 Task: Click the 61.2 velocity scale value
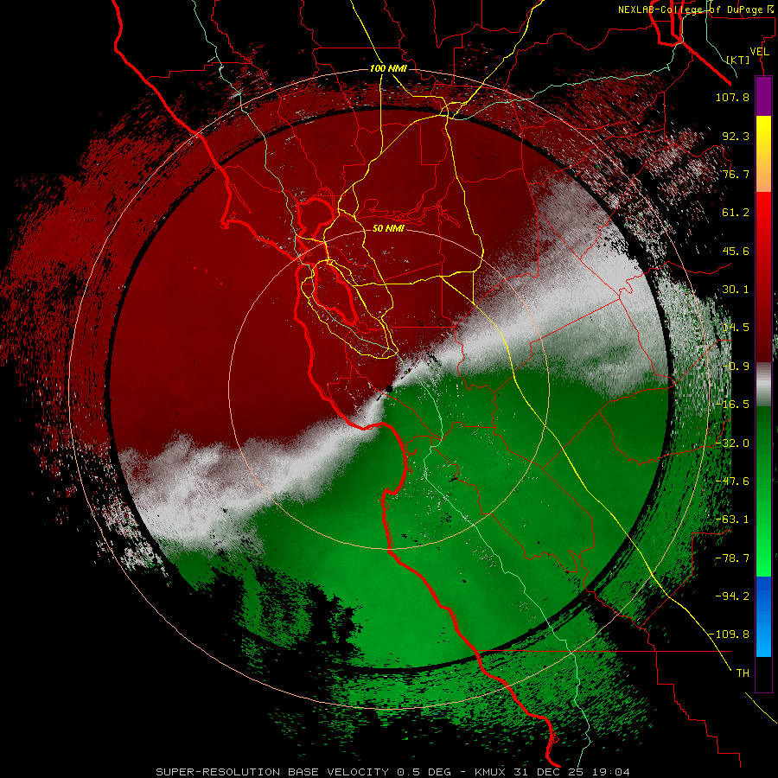(736, 213)
